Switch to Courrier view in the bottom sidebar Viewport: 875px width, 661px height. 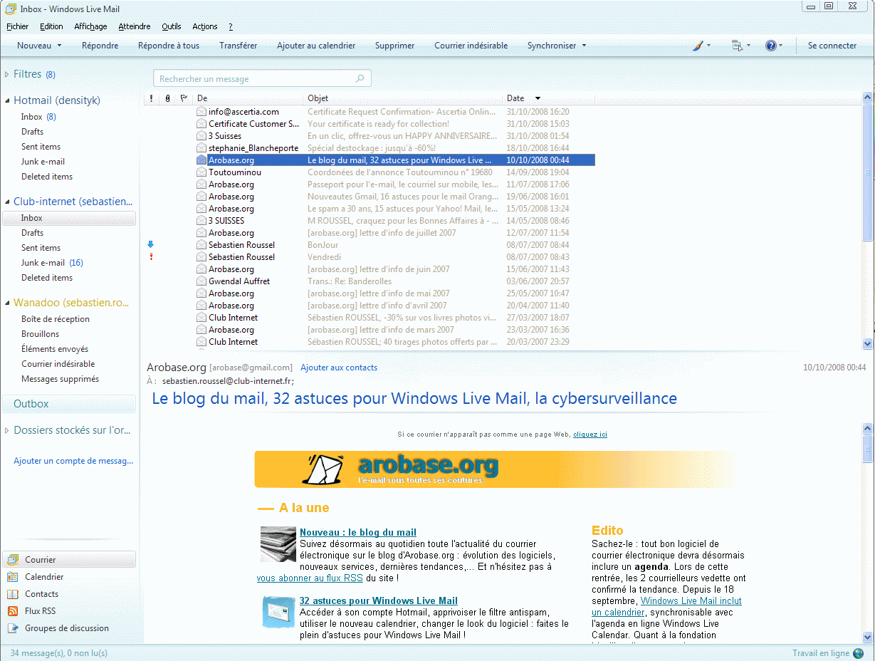69,560
